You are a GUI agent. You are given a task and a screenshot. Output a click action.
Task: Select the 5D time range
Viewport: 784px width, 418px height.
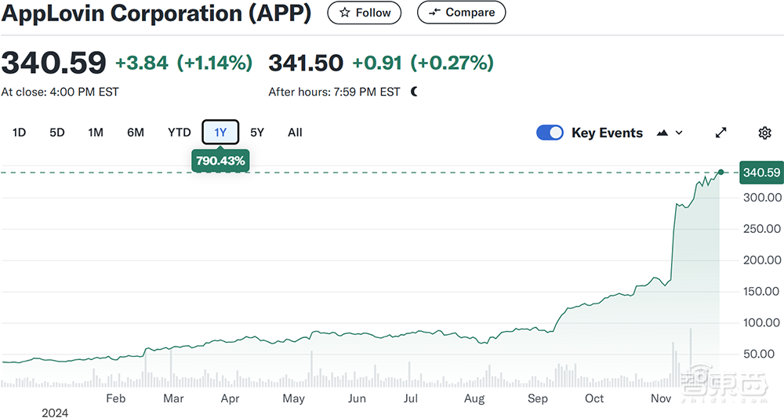pyautogui.click(x=57, y=133)
